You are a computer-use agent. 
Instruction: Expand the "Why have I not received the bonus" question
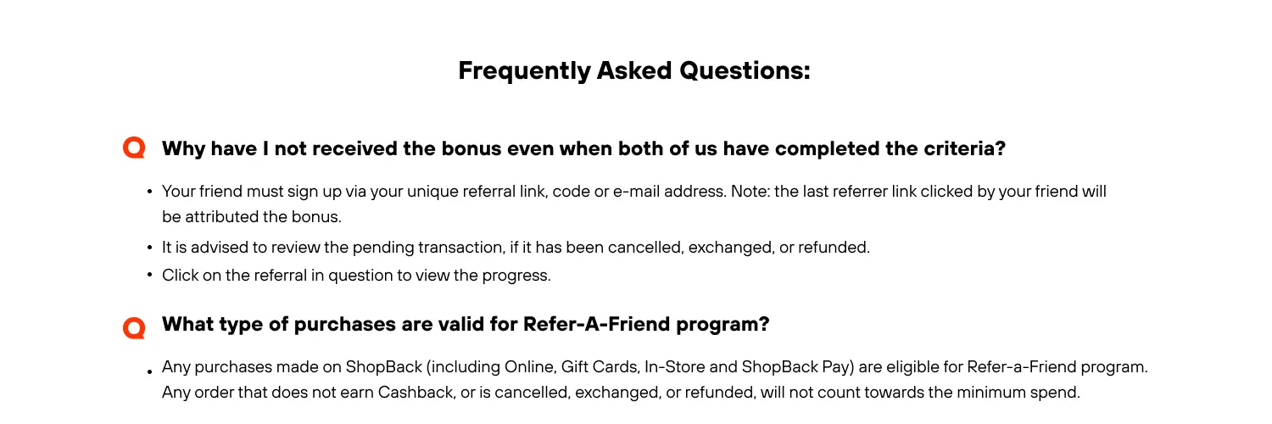583,149
